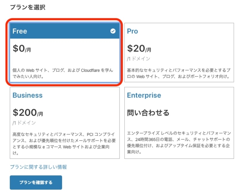Select the Enterprise plan heading
The width and height of the screenshot is (242, 195).
click(144, 95)
